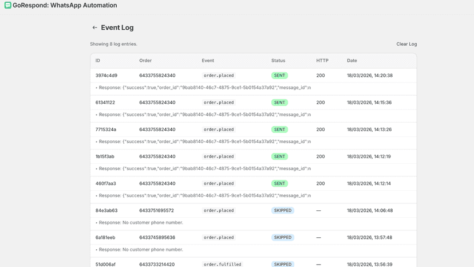The height and width of the screenshot is (267, 474).
Task: Click HTTP code 200 in row 3974c4d9
Action: pyautogui.click(x=321, y=76)
